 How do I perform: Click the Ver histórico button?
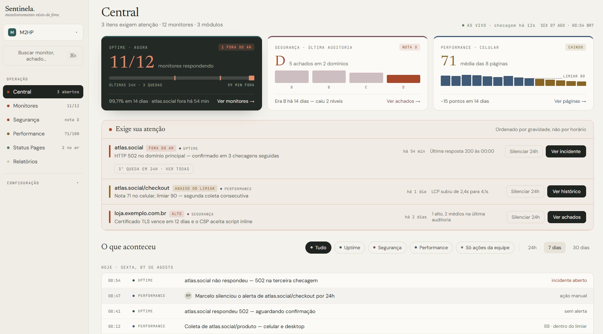pos(567,191)
